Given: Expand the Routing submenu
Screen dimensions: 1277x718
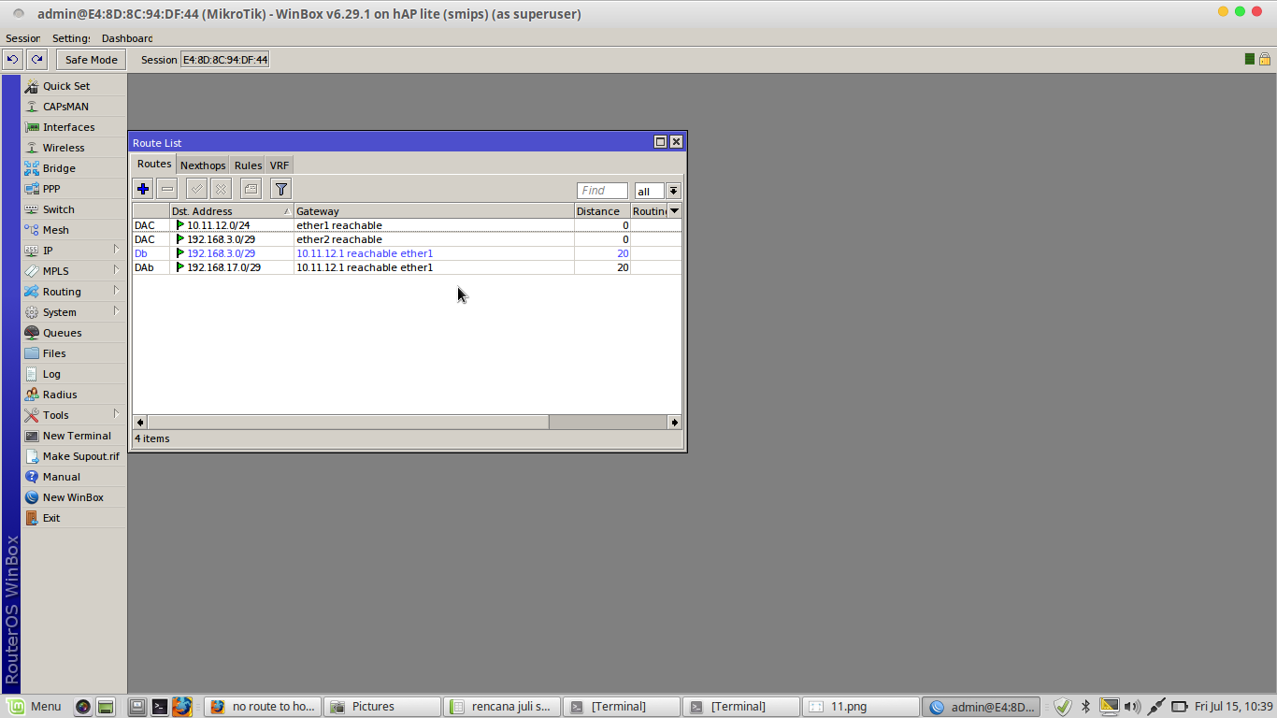Looking at the screenshot, I should (x=73, y=292).
